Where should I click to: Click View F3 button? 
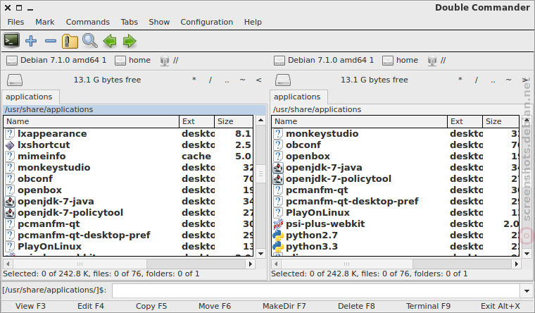[x=30, y=306]
